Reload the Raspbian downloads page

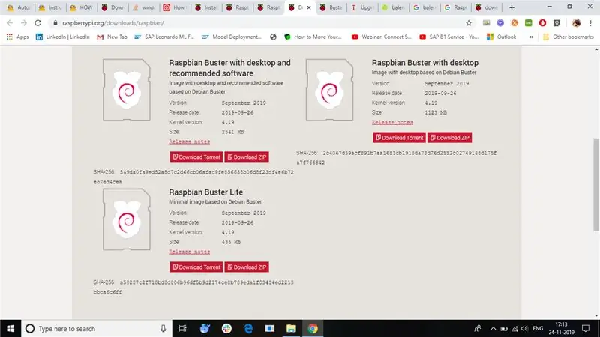38,23
